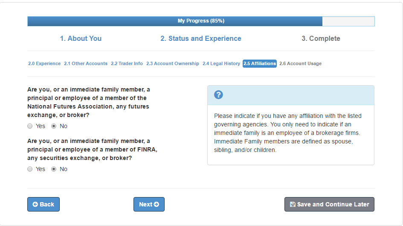
Task: Open the 2.0 Experience tab
Action: (x=44, y=63)
